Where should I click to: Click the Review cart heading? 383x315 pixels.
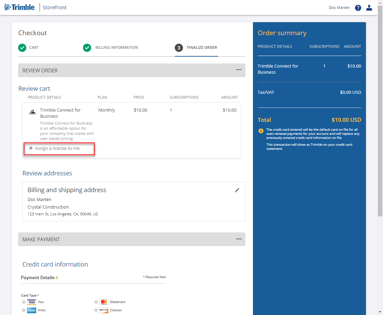[34, 89]
